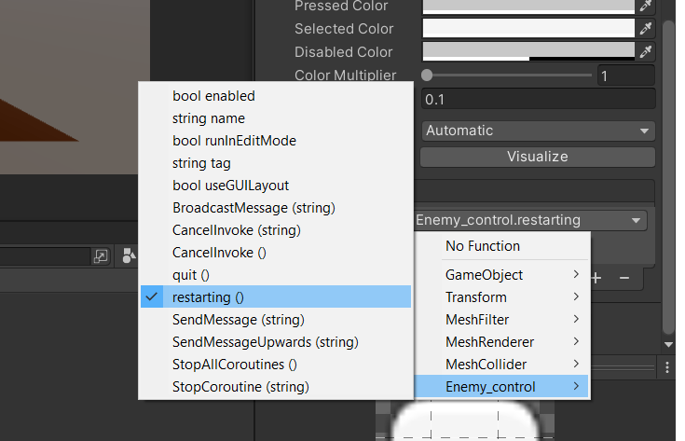Select quit () function

276,274
